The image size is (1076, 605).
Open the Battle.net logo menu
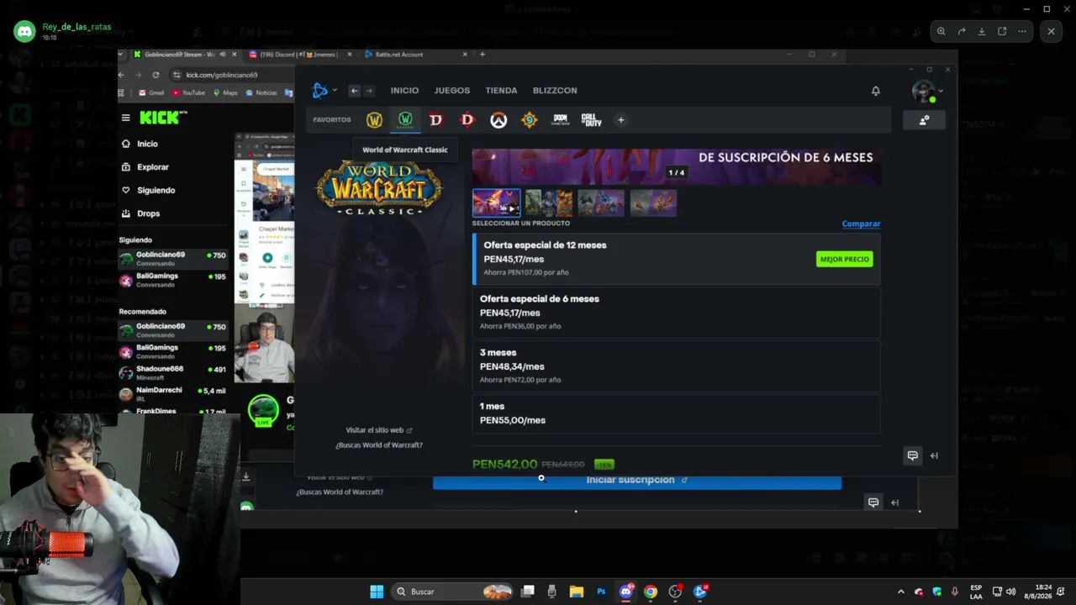pos(323,91)
